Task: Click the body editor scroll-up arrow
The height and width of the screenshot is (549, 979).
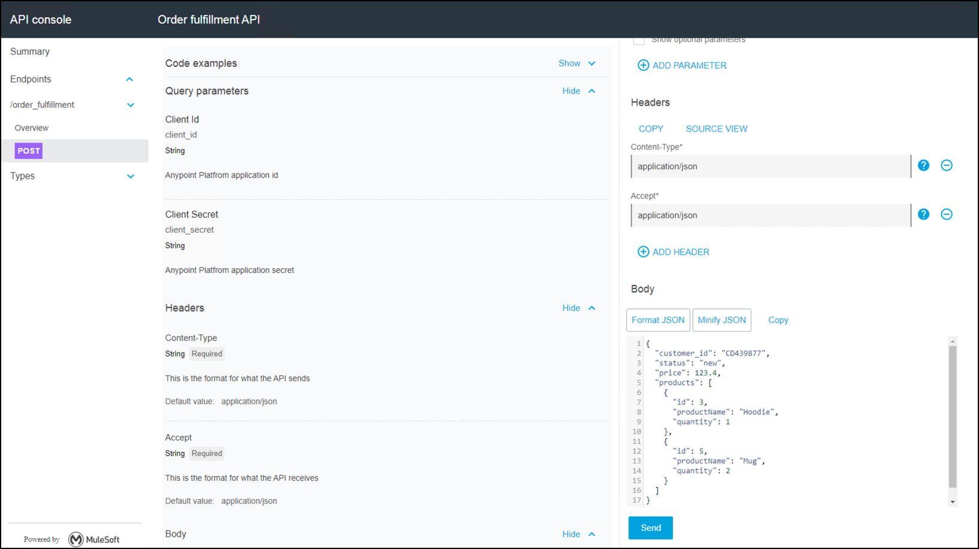Action: click(x=953, y=341)
